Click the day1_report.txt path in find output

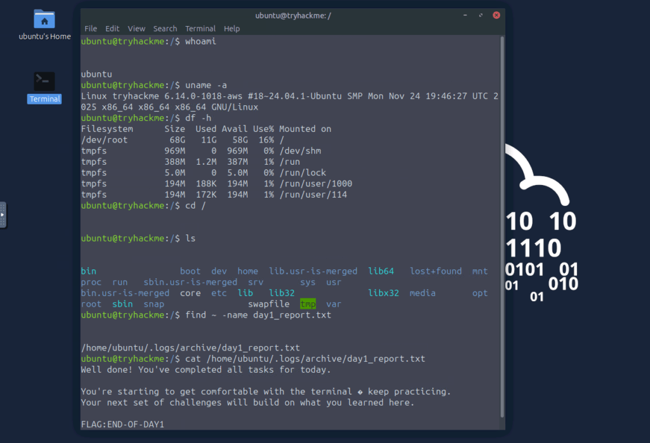pyautogui.click(x=190, y=348)
